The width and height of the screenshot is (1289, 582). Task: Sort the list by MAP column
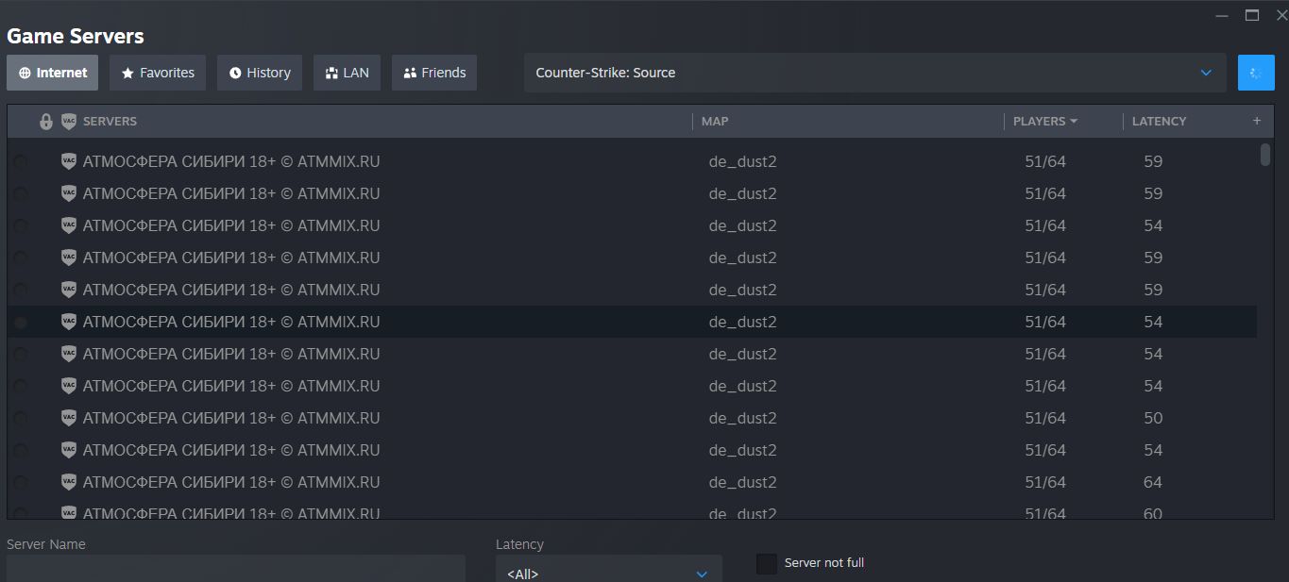tap(715, 121)
